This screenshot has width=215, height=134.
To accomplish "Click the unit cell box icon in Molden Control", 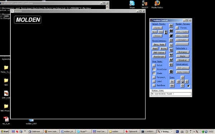I will (171, 40).
